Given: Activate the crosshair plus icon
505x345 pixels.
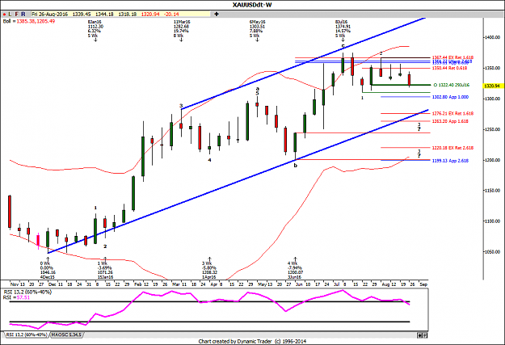Looking at the screenshot, I should (x=217, y=15).
